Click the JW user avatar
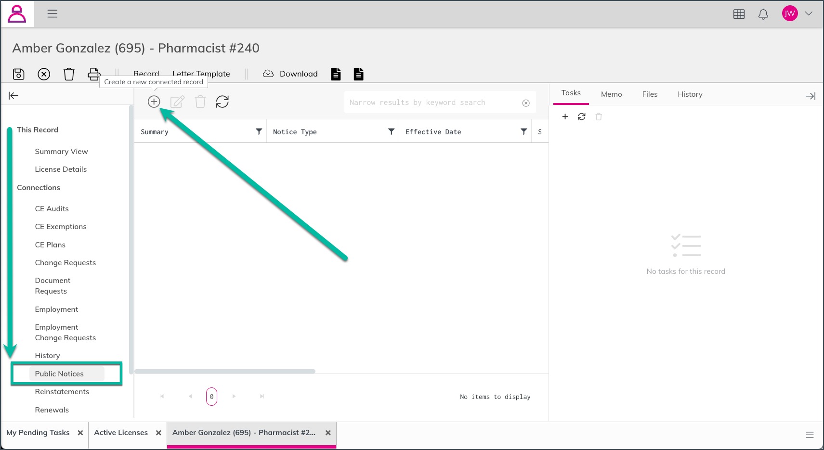824x450 pixels. click(x=790, y=13)
